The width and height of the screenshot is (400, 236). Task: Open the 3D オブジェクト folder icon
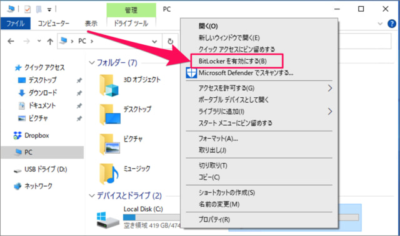pos(109,85)
